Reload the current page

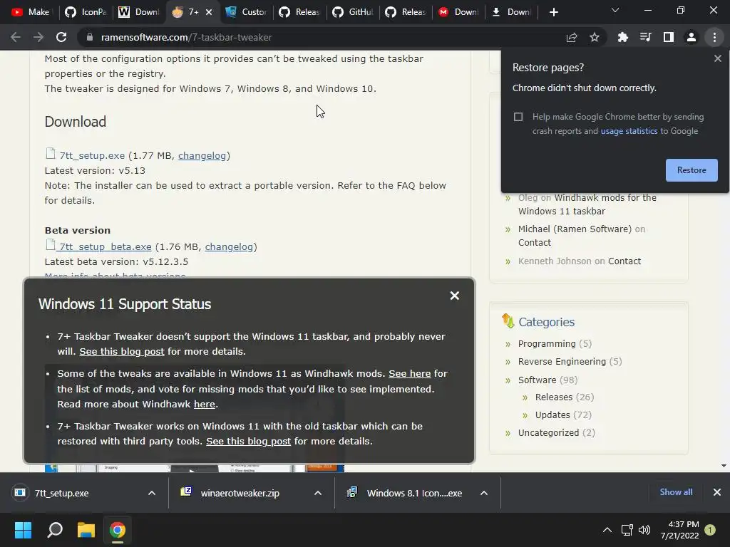point(61,37)
